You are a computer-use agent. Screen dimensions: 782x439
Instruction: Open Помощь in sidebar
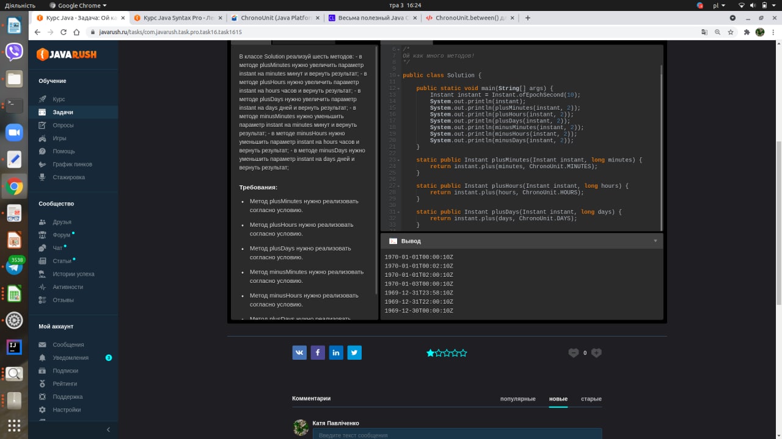pos(64,151)
